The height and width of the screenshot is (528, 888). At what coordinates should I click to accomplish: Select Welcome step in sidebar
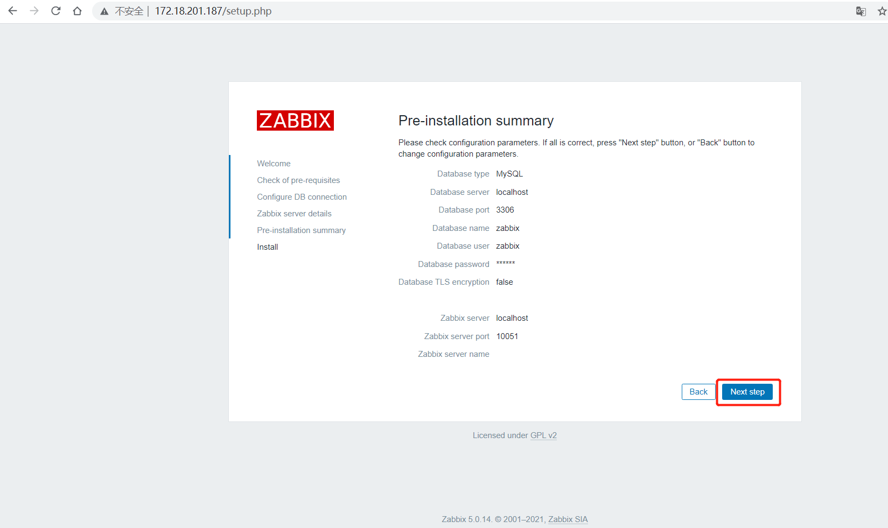tap(274, 164)
